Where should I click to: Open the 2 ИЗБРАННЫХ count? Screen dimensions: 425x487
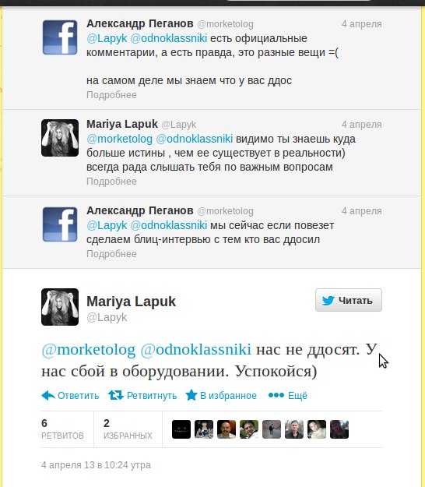click(128, 429)
